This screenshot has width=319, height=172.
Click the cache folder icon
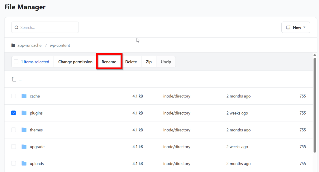tap(24, 96)
